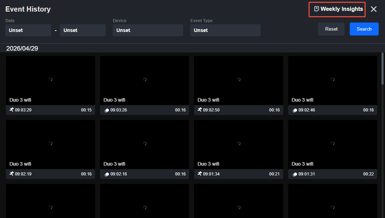Open Weekly Insights report
This screenshot has height=218, width=385.
point(339,9)
